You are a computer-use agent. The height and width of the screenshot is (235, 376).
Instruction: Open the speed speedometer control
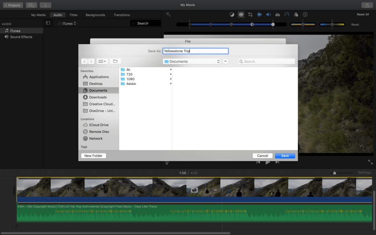pyautogui.click(x=287, y=15)
